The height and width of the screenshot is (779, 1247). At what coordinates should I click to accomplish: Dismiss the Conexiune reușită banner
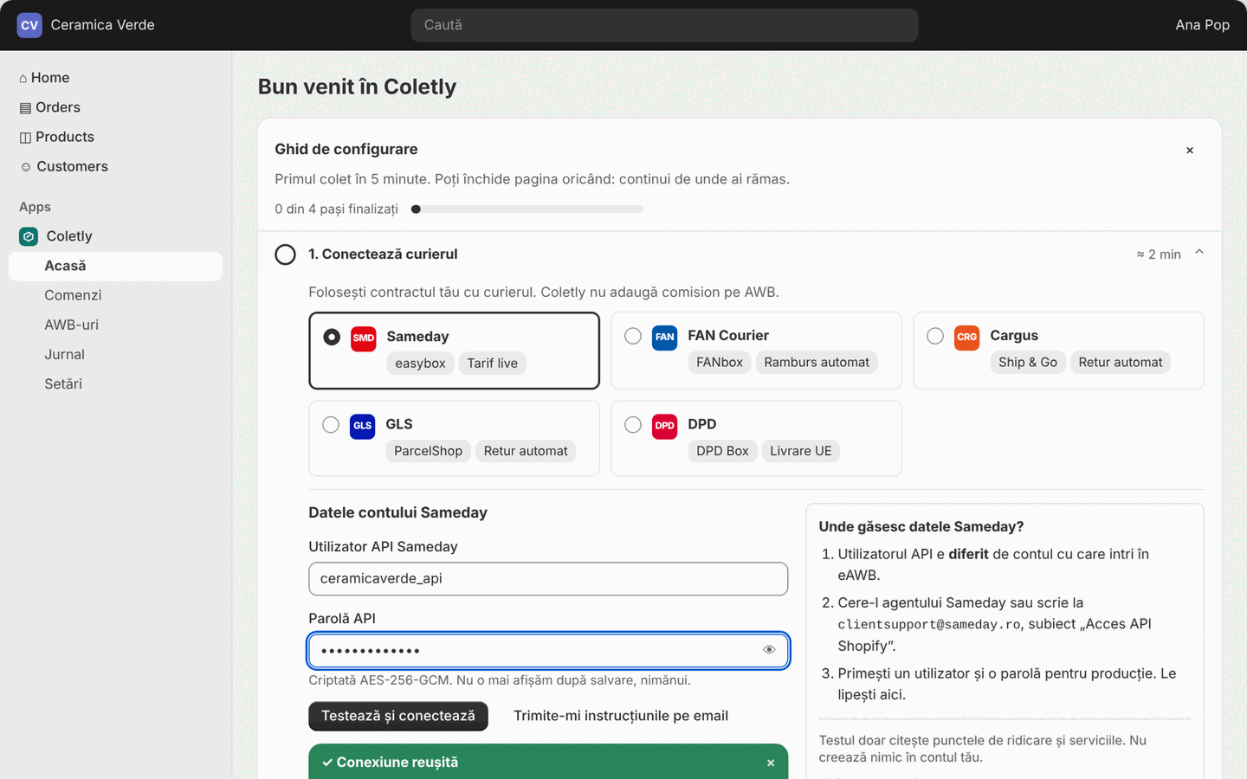771,763
